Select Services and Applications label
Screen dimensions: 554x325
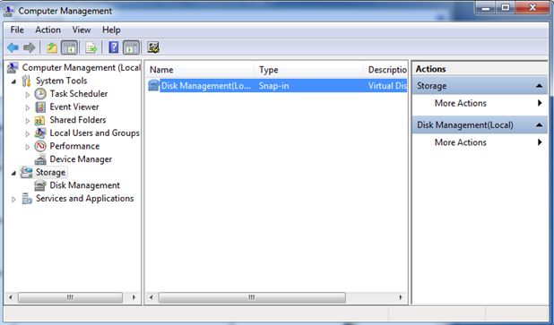click(85, 199)
